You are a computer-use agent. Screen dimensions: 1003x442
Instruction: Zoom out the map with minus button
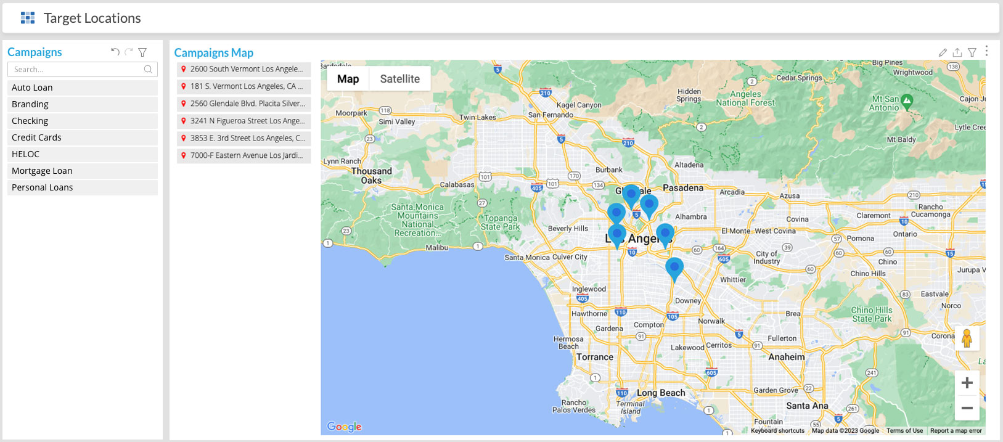tap(967, 408)
